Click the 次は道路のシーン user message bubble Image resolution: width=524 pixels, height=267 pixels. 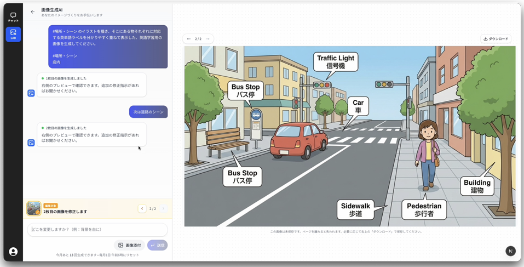pyautogui.click(x=148, y=112)
